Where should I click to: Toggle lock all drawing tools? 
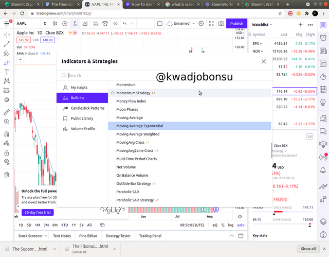point(7,153)
